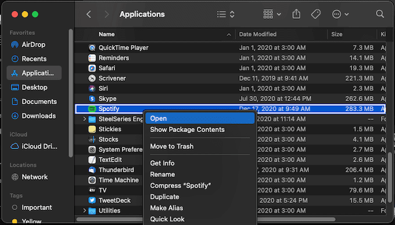The width and height of the screenshot is (395, 225).
Task: Select the "Skype" file name
Action: click(107, 99)
